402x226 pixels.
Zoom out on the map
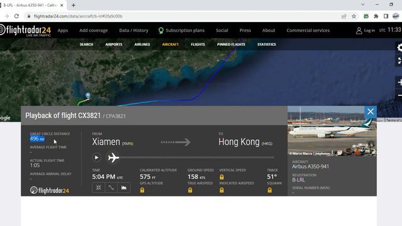399,95
